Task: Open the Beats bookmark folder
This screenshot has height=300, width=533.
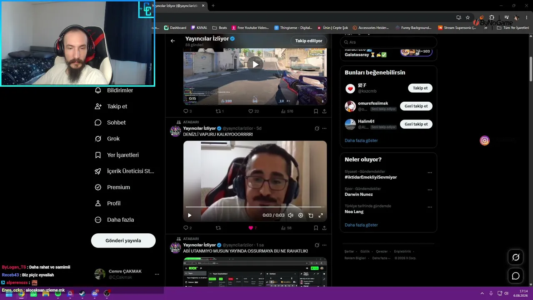Action: pos(219,28)
